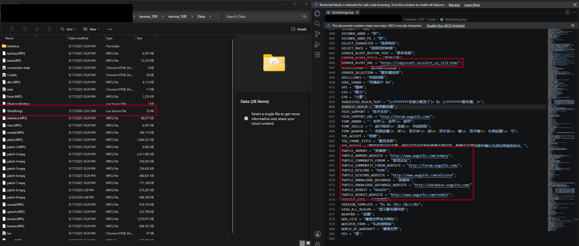Click the Data segment in Explorer address bar

201,16
